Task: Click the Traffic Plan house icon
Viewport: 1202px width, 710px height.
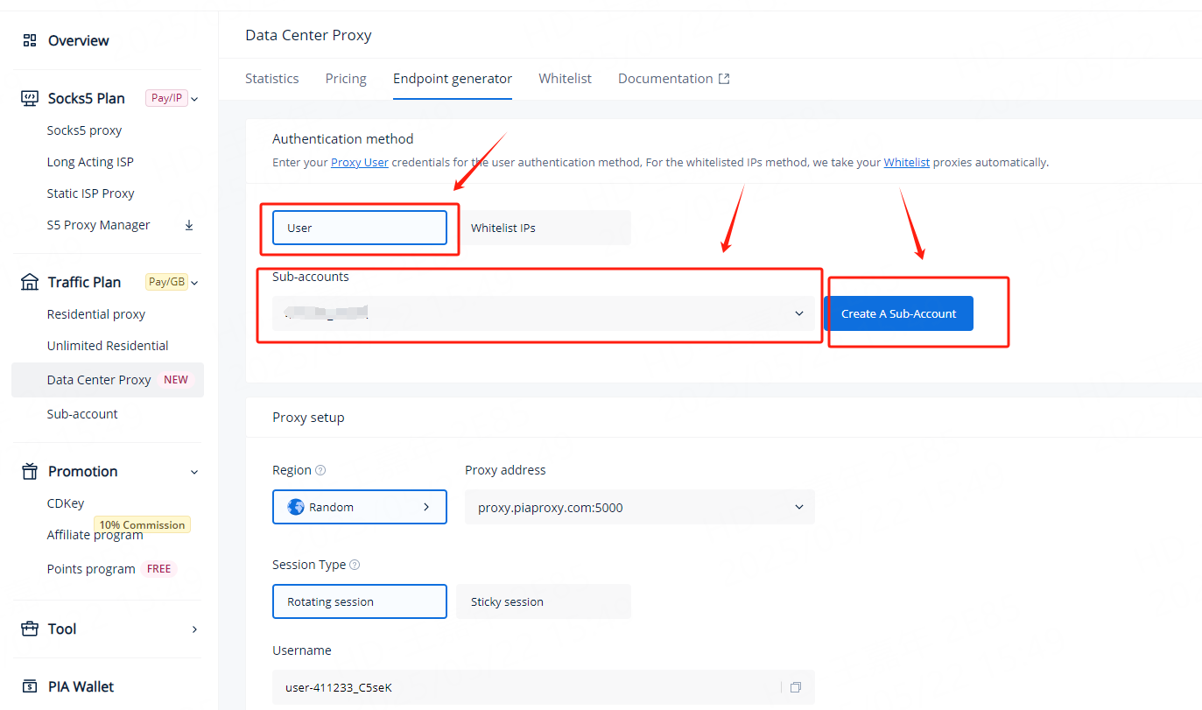Action: click(x=30, y=282)
